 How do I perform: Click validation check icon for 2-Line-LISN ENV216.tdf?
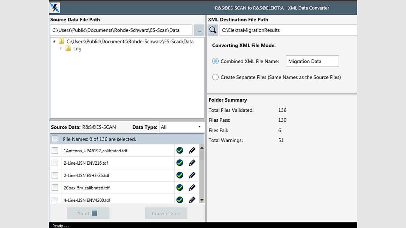(180, 163)
